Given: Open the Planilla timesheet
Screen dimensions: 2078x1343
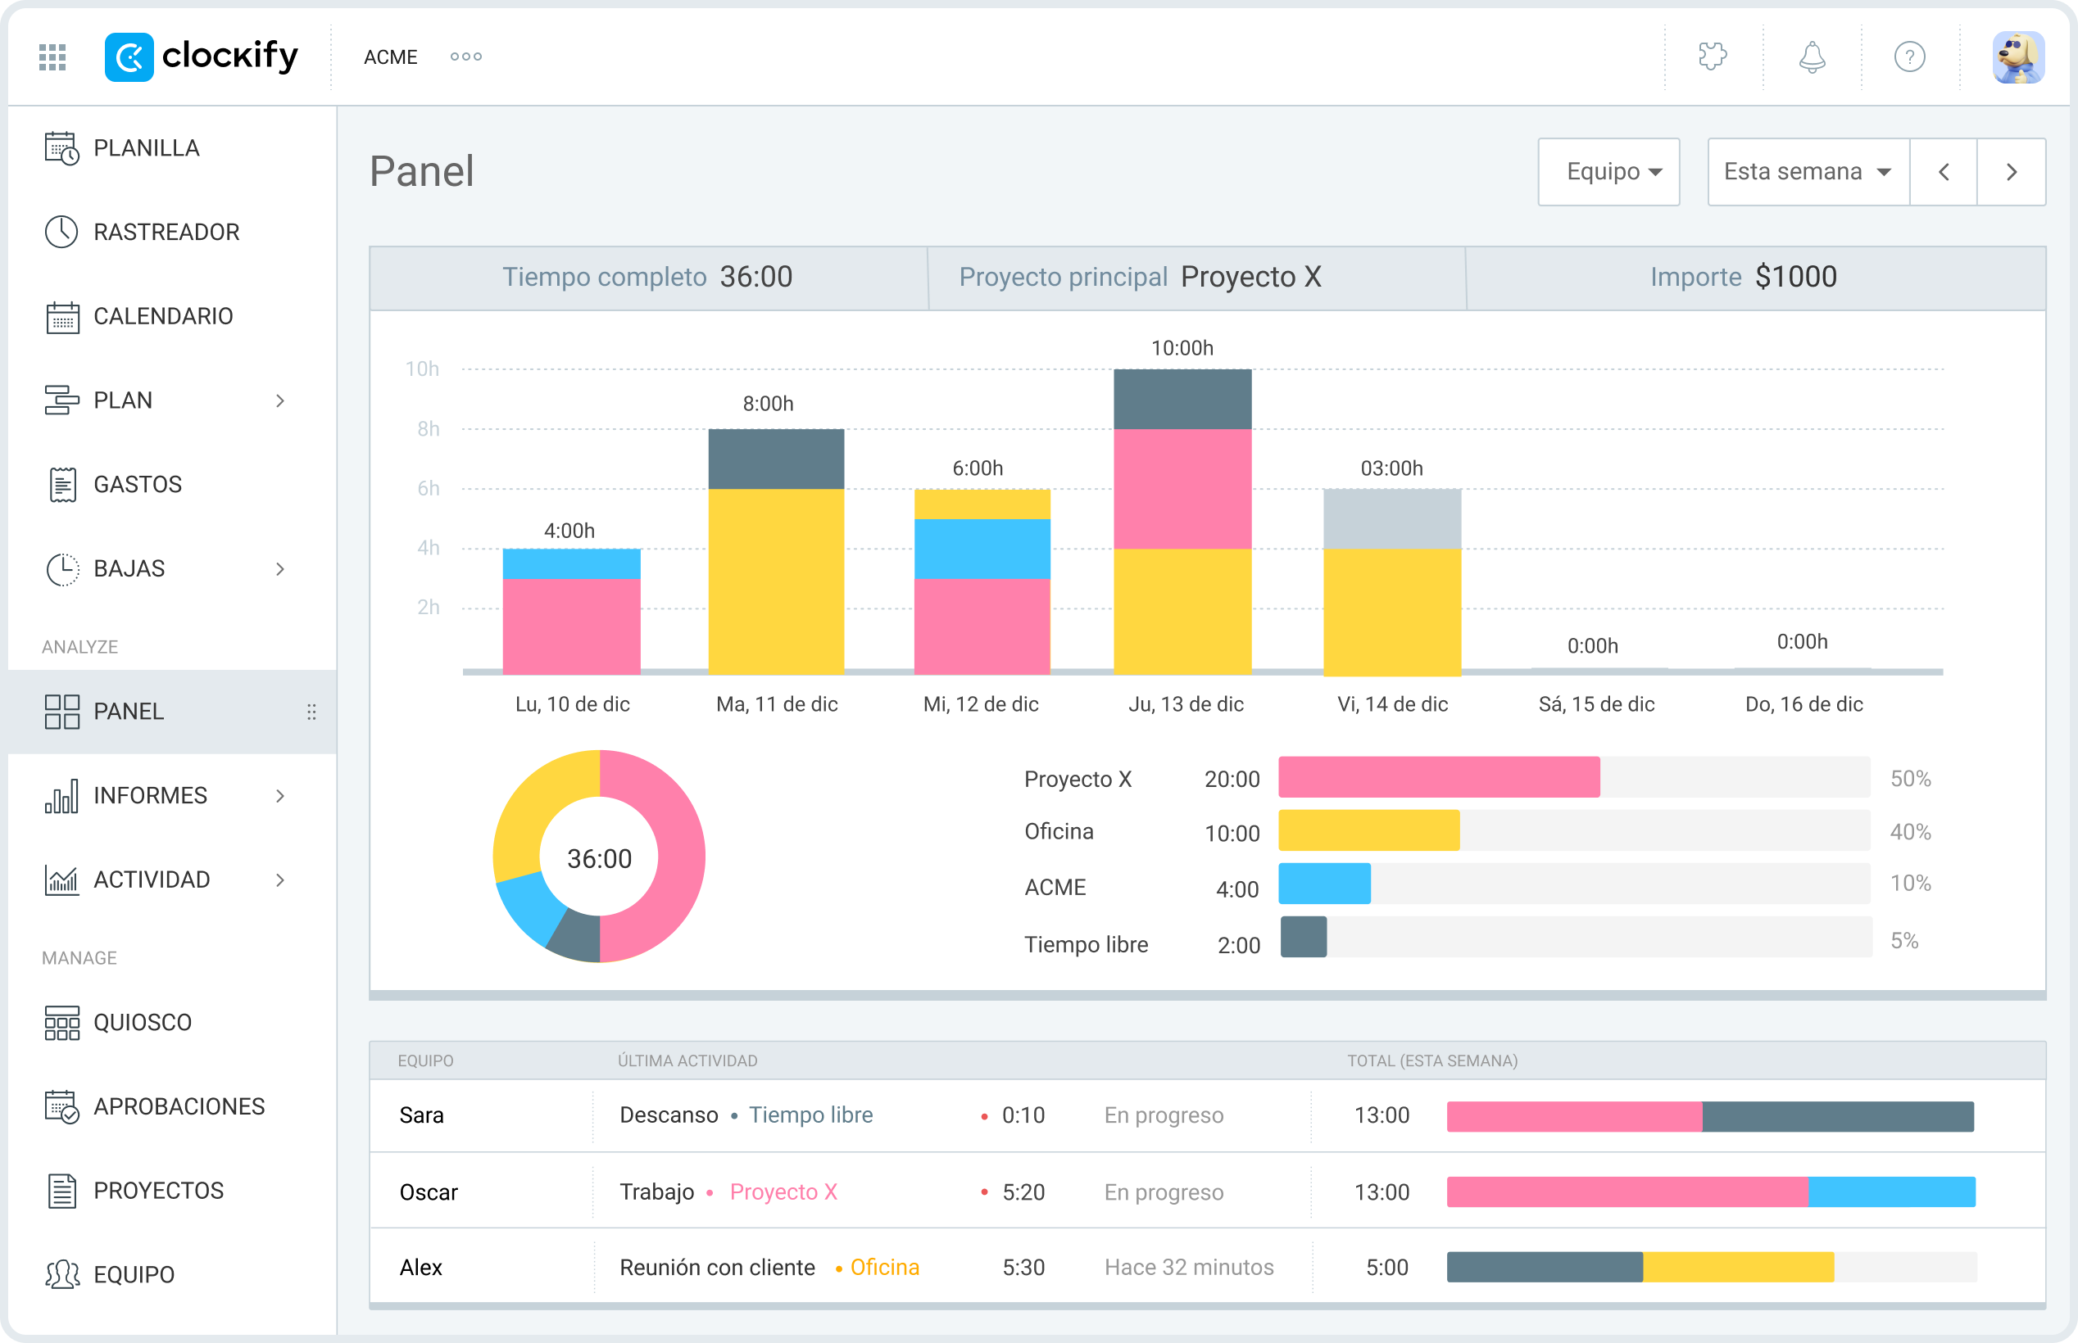Looking at the screenshot, I should tap(147, 147).
